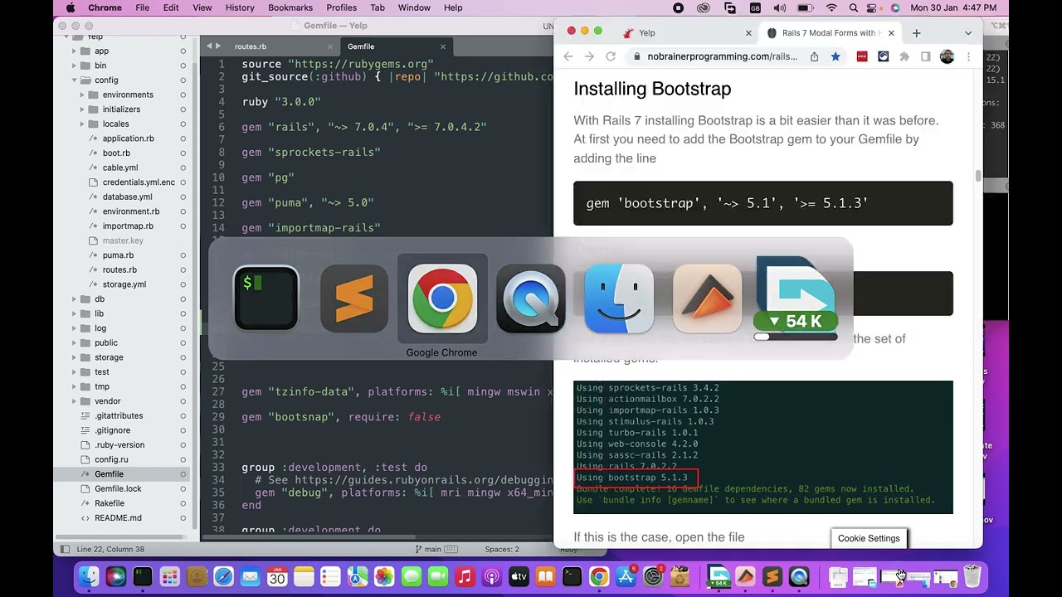The width and height of the screenshot is (1062, 597).
Task: Select Sublime Text in the app switcher
Action: (354, 298)
